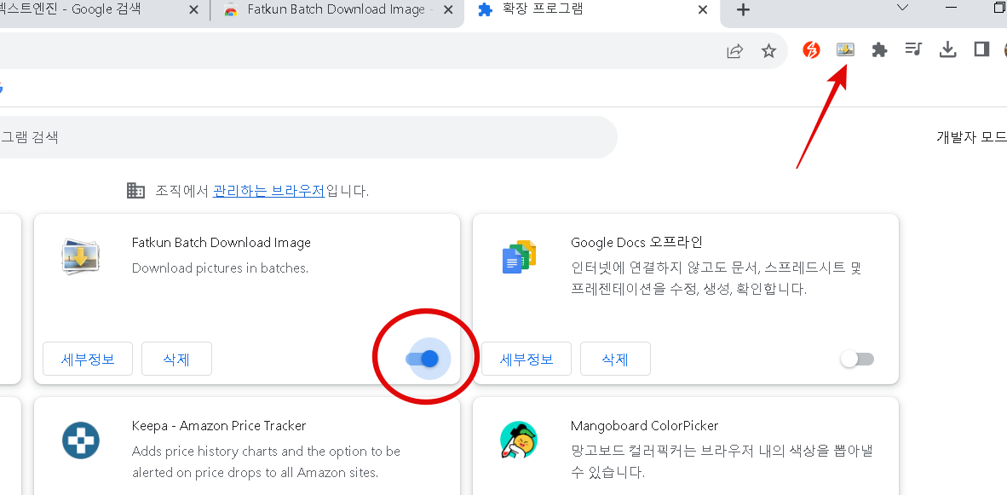The width and height of the screenshot is (1007, 495).
Task: Click 삭제 for Google Docs 오프라인
Action: (615, 359)
